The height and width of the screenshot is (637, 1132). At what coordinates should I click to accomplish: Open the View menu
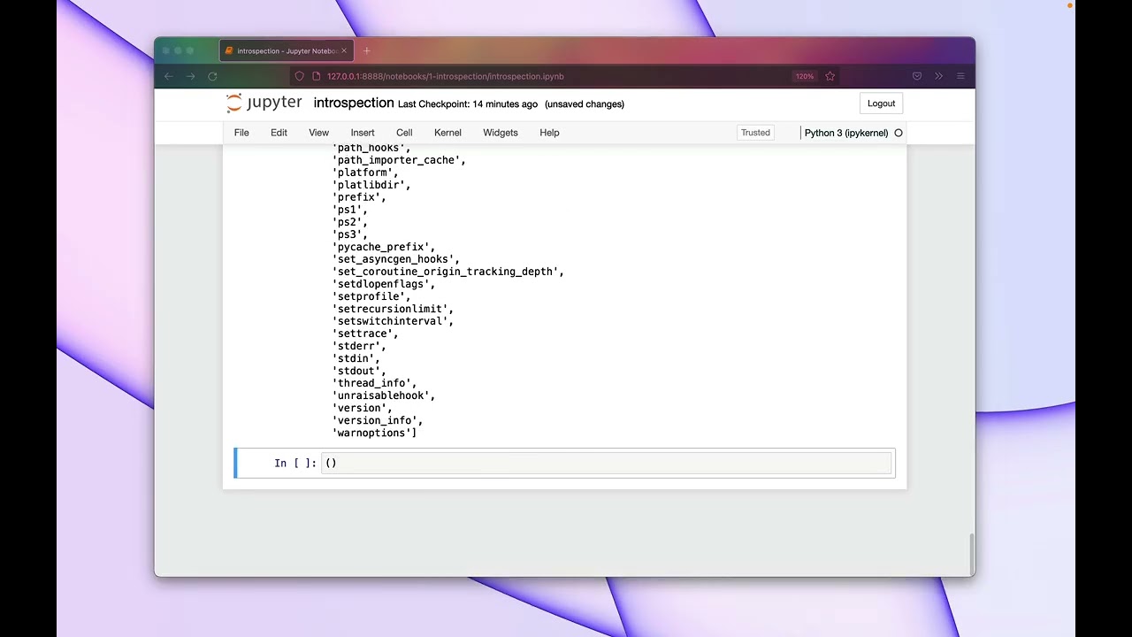(318, 133)
